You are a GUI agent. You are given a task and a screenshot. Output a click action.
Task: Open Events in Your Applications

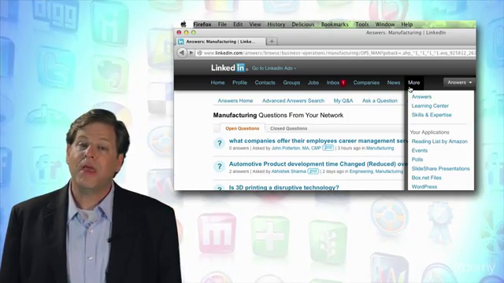coord(420,150)
